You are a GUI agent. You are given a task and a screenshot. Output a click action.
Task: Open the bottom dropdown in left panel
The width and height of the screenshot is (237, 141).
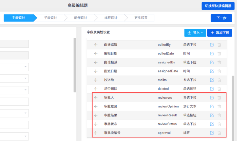coord(14,136)
